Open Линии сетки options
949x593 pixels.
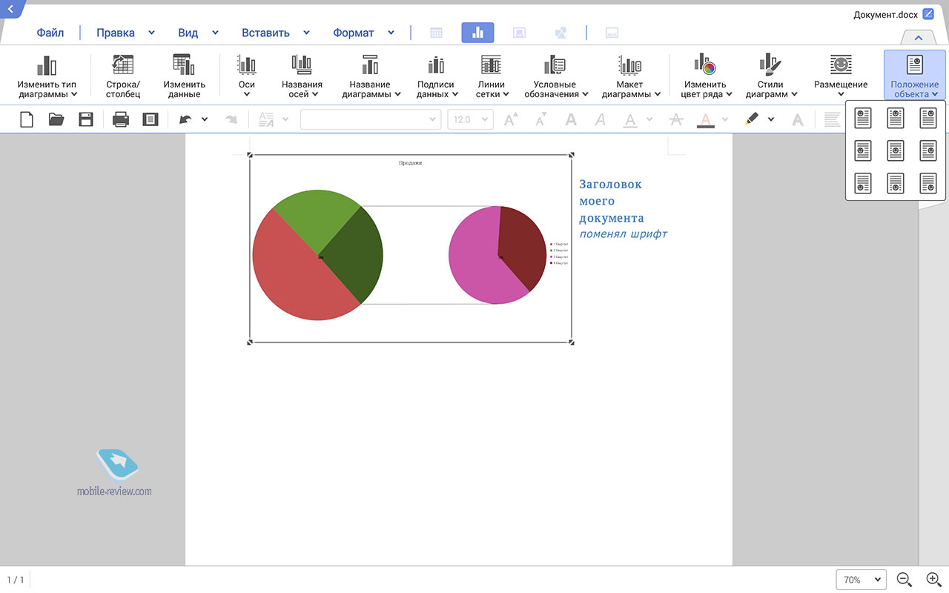pos(491,76)
